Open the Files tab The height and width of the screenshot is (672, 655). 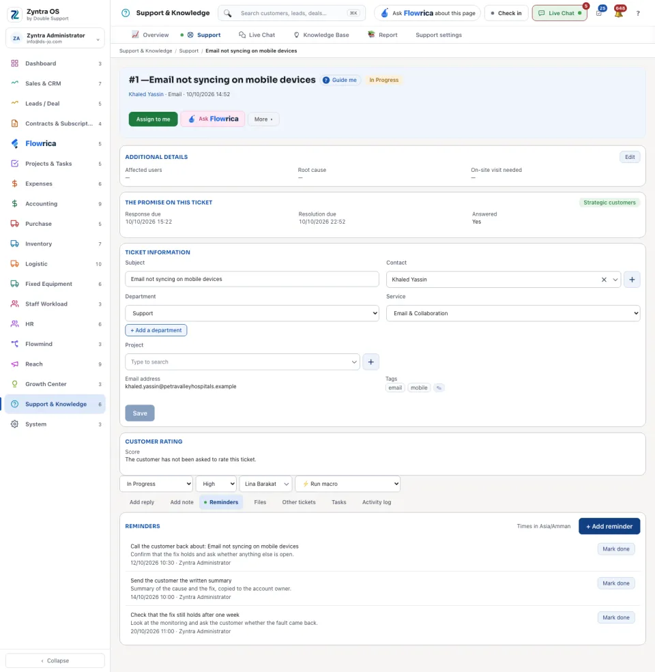(x=260, y=502)
